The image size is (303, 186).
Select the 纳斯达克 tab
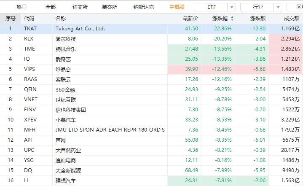[143, 7]
